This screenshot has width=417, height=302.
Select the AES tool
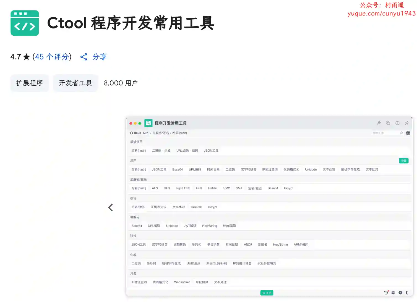coord(155,188)
